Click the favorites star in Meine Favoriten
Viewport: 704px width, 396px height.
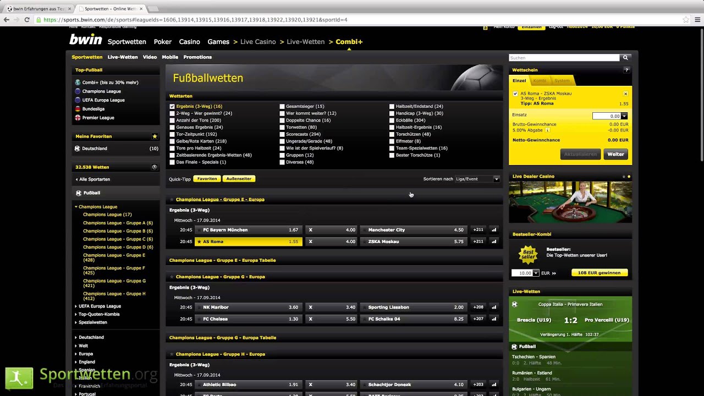tap(155, 136)
